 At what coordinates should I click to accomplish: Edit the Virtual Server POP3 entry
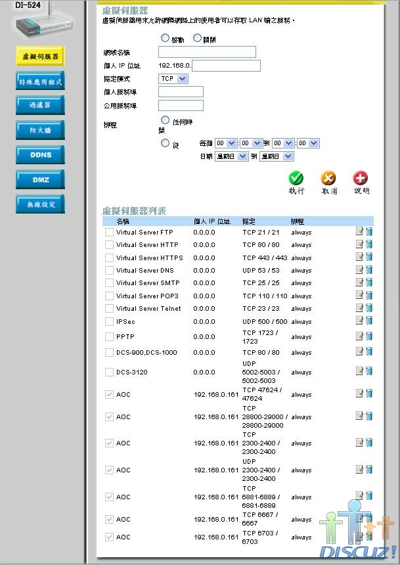click(x=359, y=295)
